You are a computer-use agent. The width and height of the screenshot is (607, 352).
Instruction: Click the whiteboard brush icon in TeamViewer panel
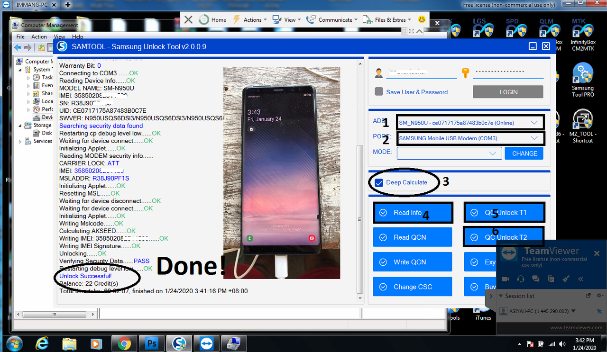pos(566,279)
